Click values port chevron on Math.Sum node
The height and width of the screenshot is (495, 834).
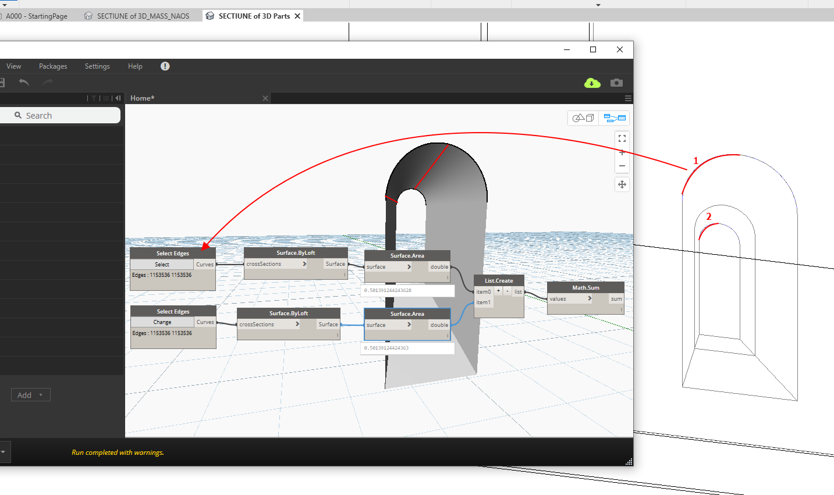(x=590, y=298)
